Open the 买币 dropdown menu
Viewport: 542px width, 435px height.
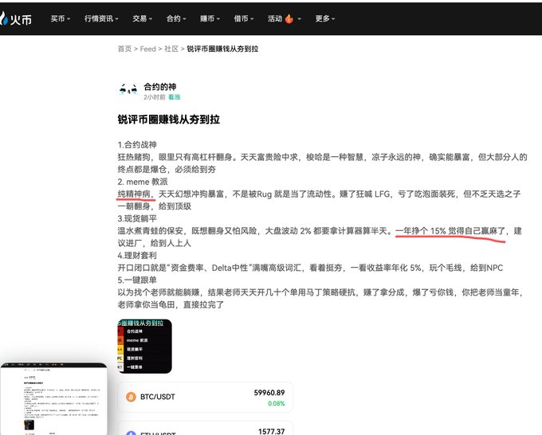[x=60, y=18]
